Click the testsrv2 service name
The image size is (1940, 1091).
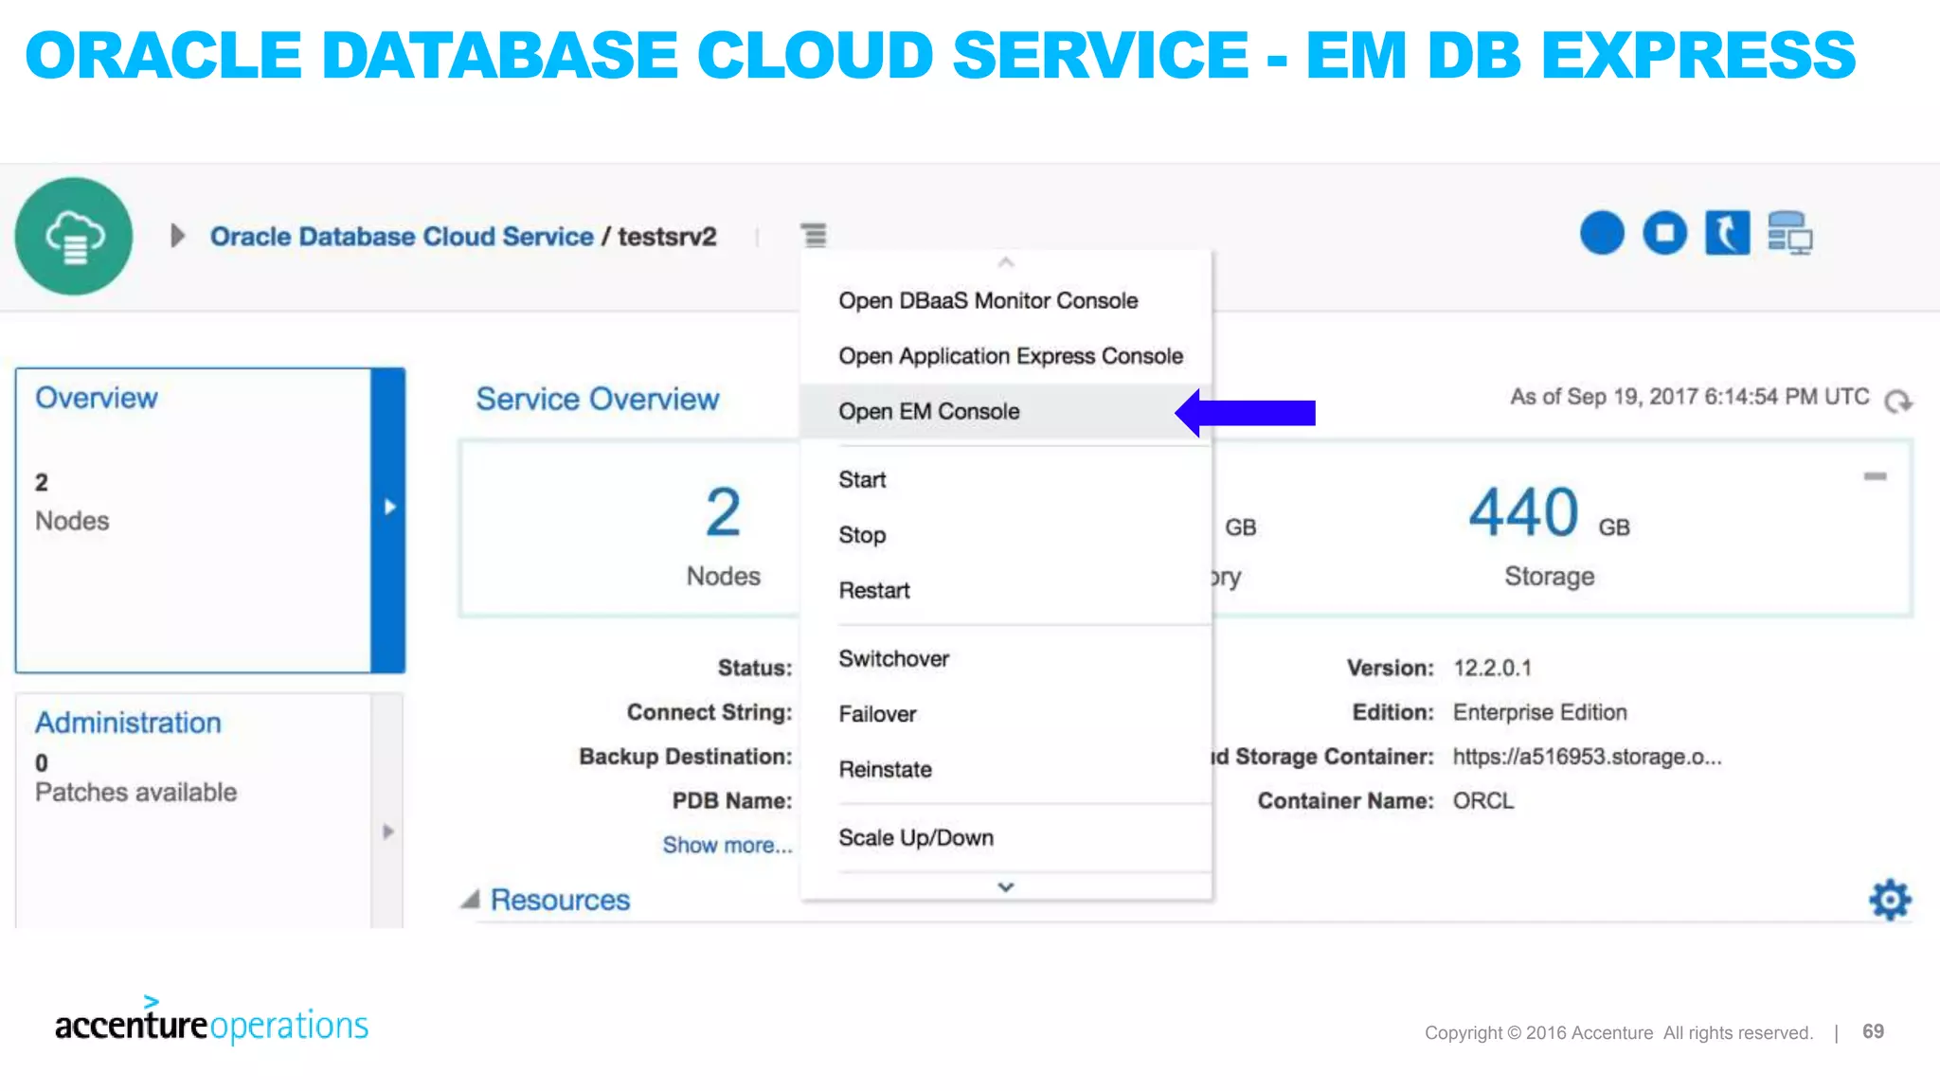coord(667,236)
